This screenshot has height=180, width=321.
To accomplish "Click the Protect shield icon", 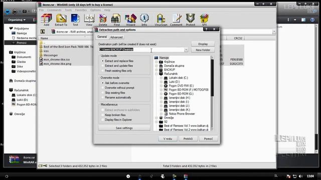I will (x=191, y=20).
